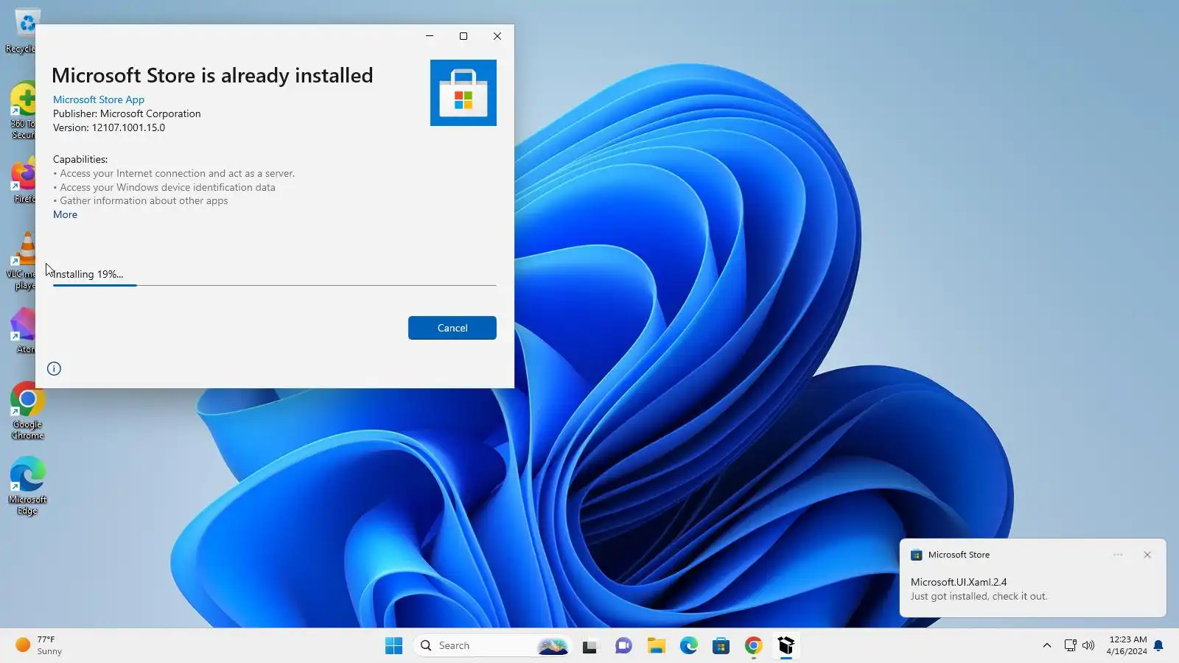Maximize the App Installer window
This screenshot has width=1179, height=663.
click(x=463, y=36)
